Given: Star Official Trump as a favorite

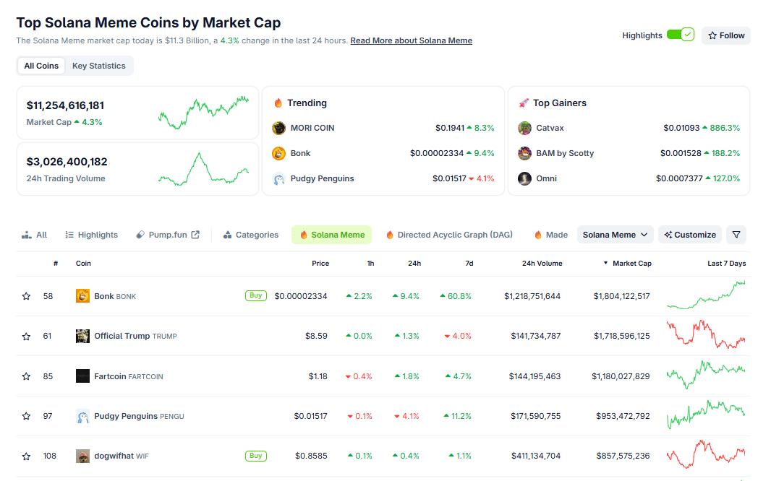Looking at the screenshot, I should [x=27, y=337].
